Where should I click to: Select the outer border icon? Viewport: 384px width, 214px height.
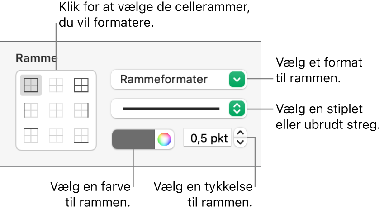point(31,85)
